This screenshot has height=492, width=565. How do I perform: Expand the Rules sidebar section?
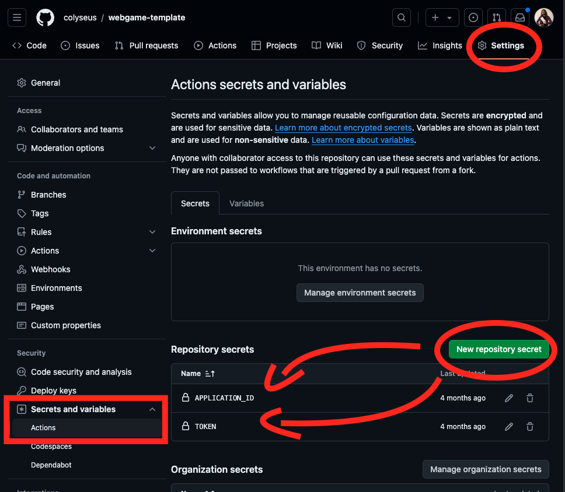click(152, 231)
